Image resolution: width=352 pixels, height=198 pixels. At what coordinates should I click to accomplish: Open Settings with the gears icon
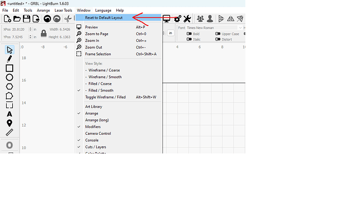coord(178,19)
